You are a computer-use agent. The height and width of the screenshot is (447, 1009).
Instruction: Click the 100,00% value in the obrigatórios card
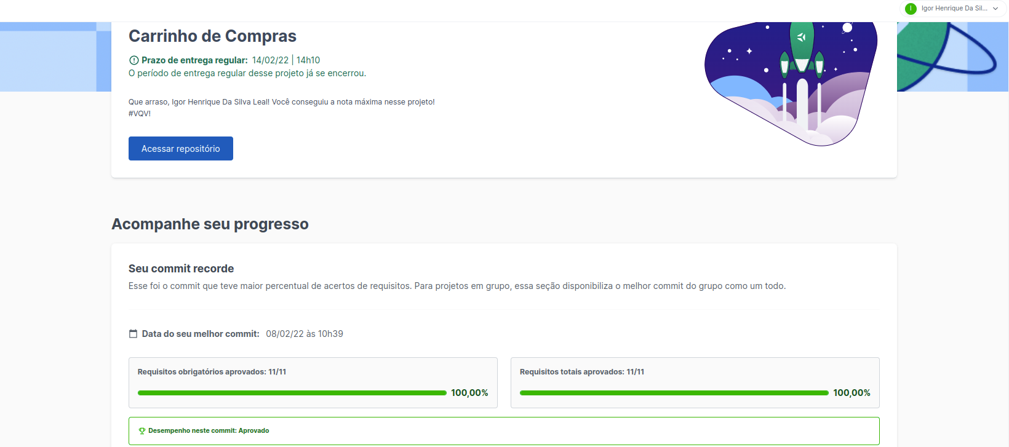point(469,393)
